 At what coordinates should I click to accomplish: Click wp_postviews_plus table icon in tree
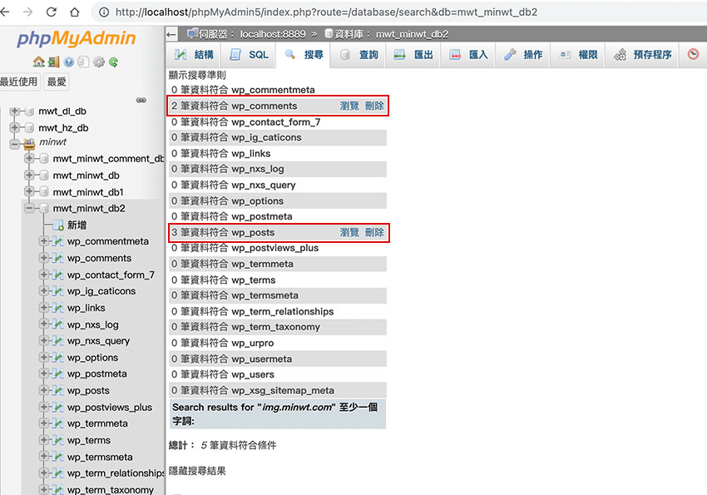(x=57, y=407)
